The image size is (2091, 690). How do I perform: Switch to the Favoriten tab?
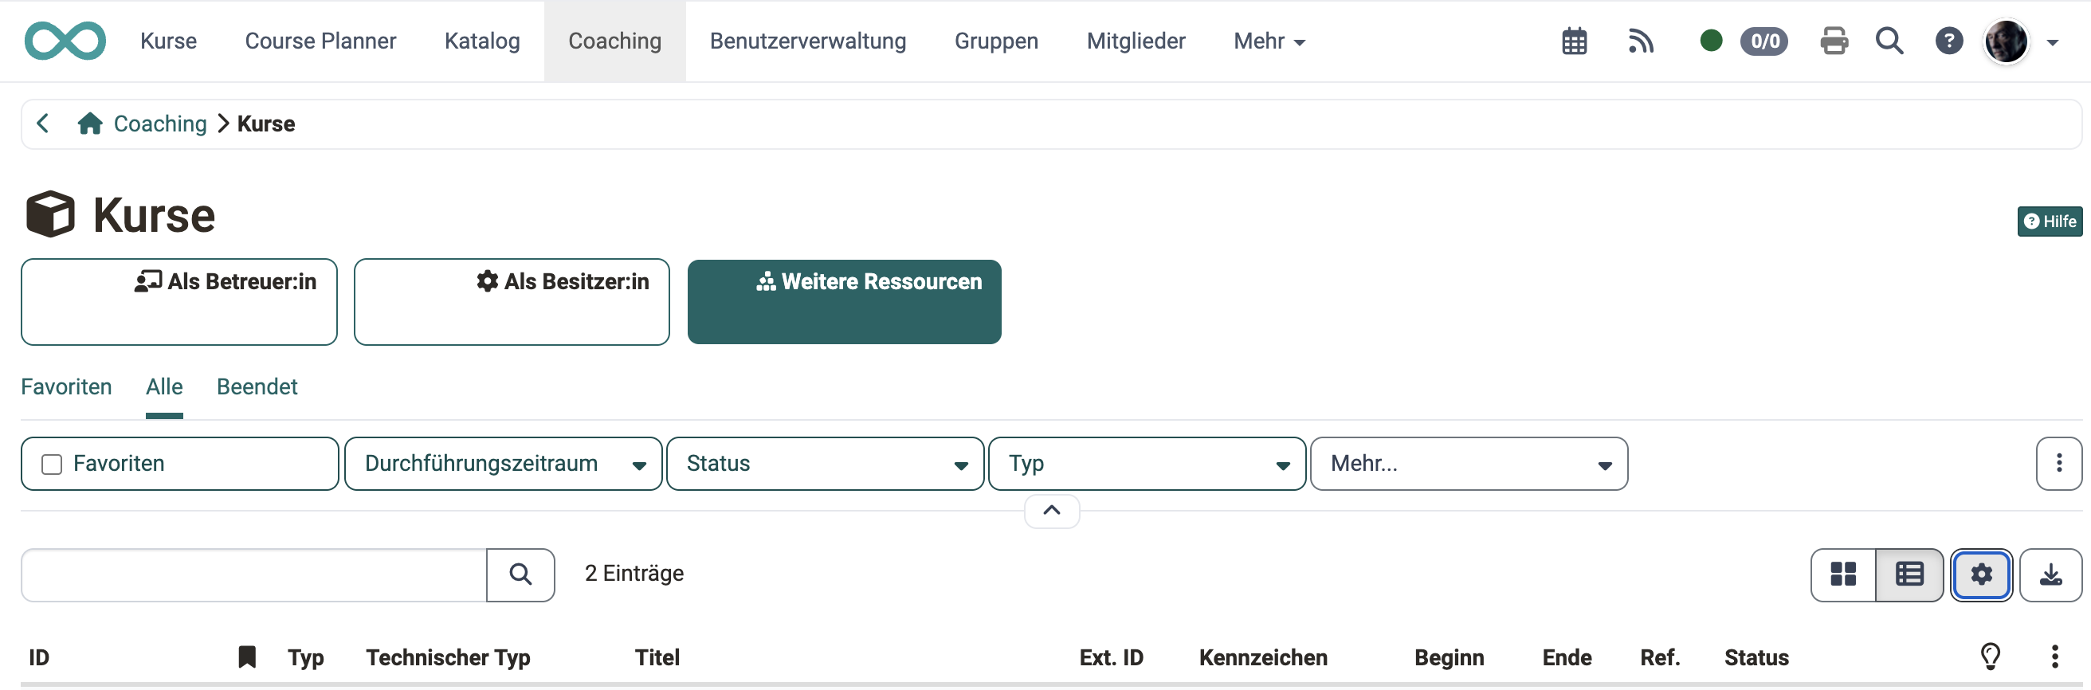click(x=67, y=387)
